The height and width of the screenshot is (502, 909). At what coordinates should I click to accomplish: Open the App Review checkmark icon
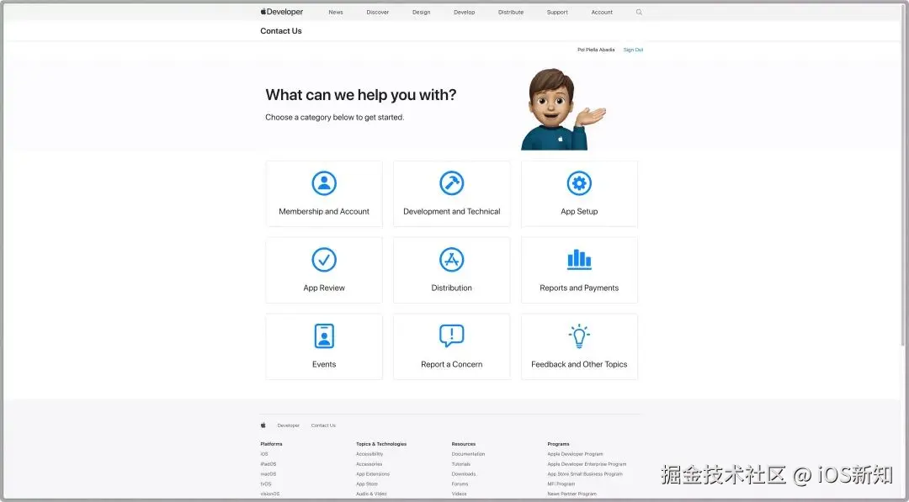point(324,259)
